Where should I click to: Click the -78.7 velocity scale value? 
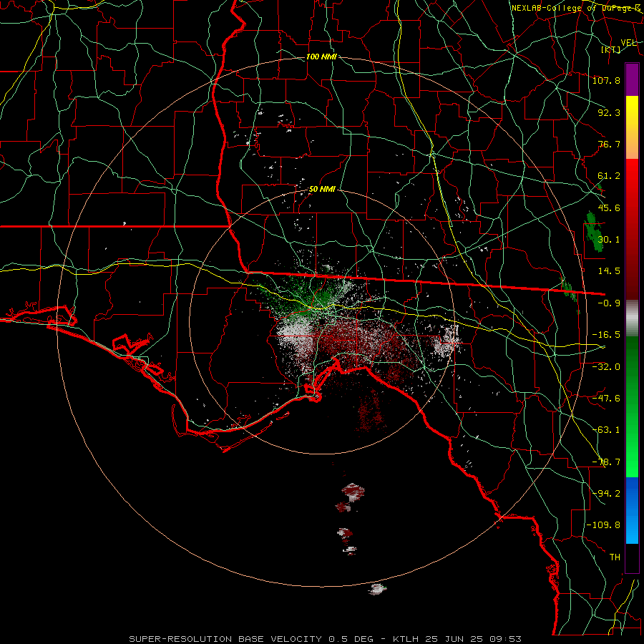(x=606, y=462)
